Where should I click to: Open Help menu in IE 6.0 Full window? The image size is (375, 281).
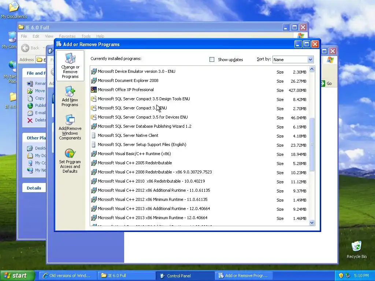pyautogui.click(x=100, y=36)
